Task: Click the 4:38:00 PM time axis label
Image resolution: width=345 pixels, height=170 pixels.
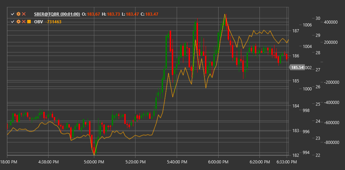Action: pyautogui.click(x=49, y=162)
